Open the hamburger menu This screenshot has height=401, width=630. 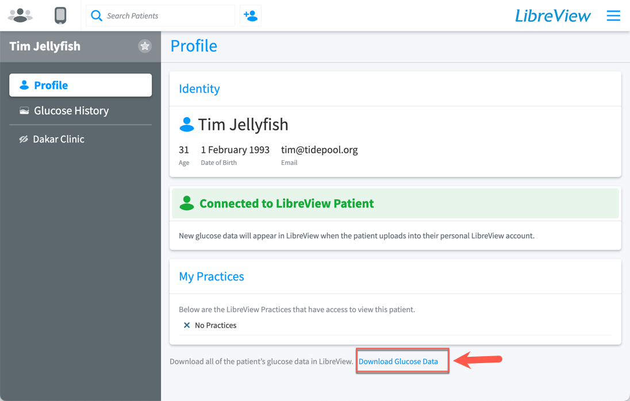pos(613,16)
